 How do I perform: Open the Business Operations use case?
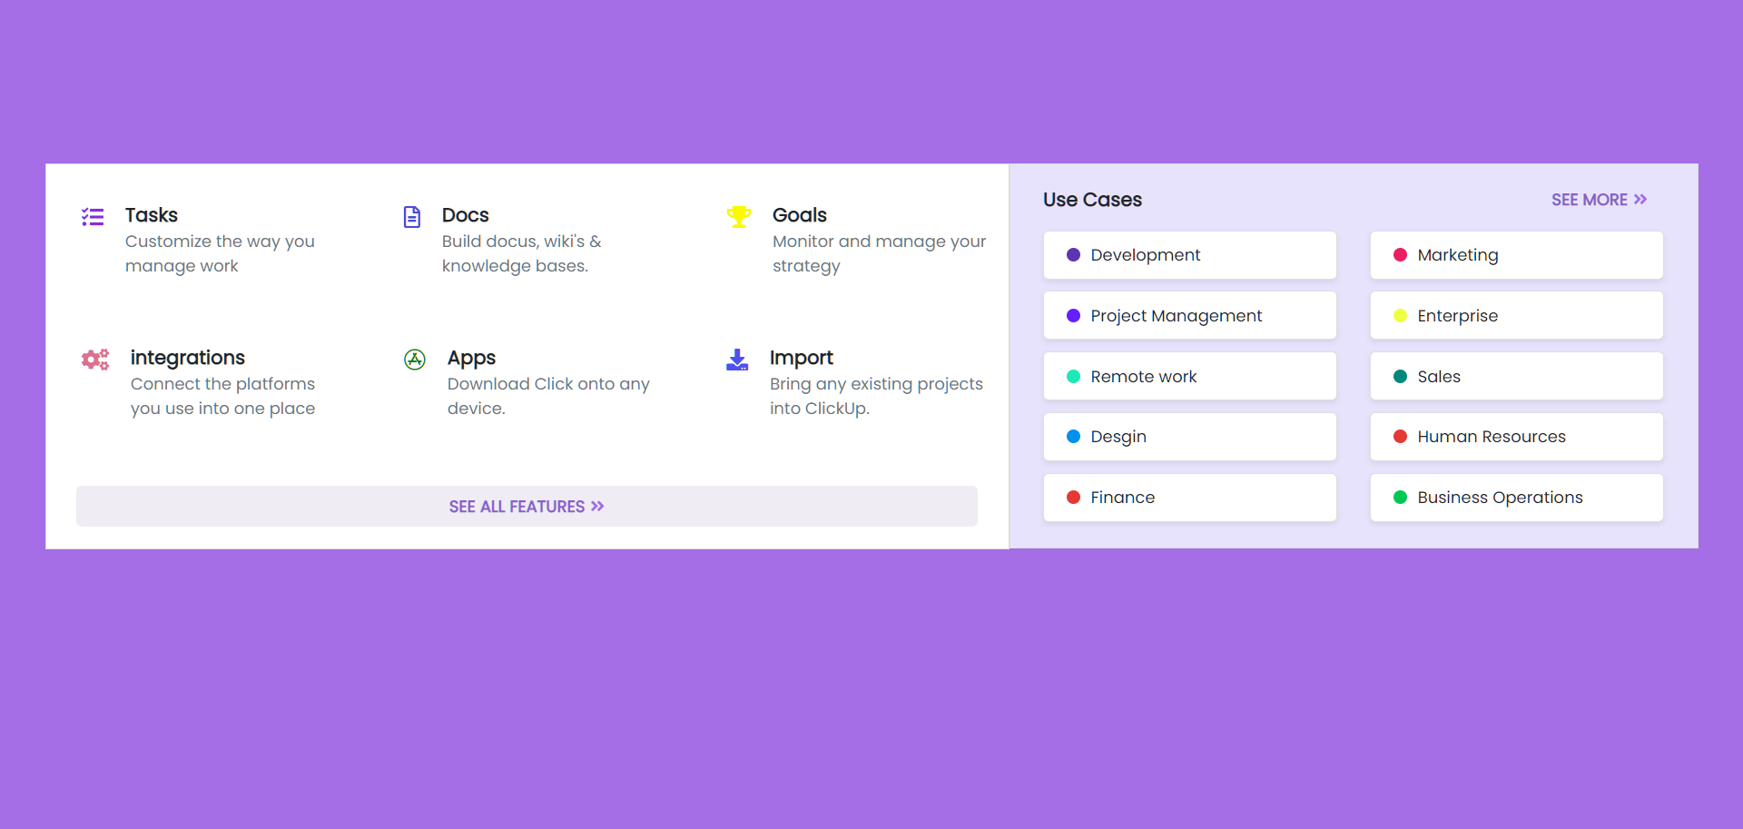pos(1516,497)
